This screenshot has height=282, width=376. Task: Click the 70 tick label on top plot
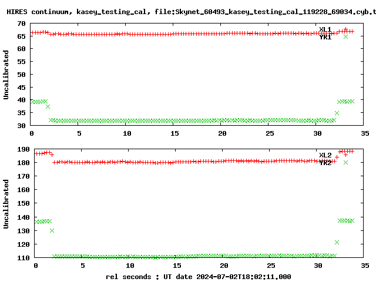tap(21, 23)
